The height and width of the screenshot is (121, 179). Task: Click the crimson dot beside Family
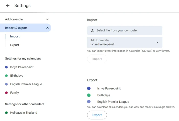tap(6, 93)
